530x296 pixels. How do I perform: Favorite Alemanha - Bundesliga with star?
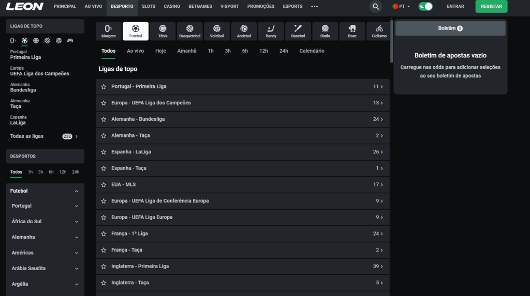(x=104, y=119)
